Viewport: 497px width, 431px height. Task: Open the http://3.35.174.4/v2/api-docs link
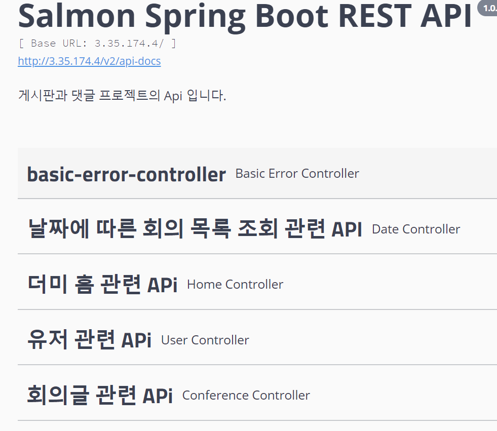89,61
